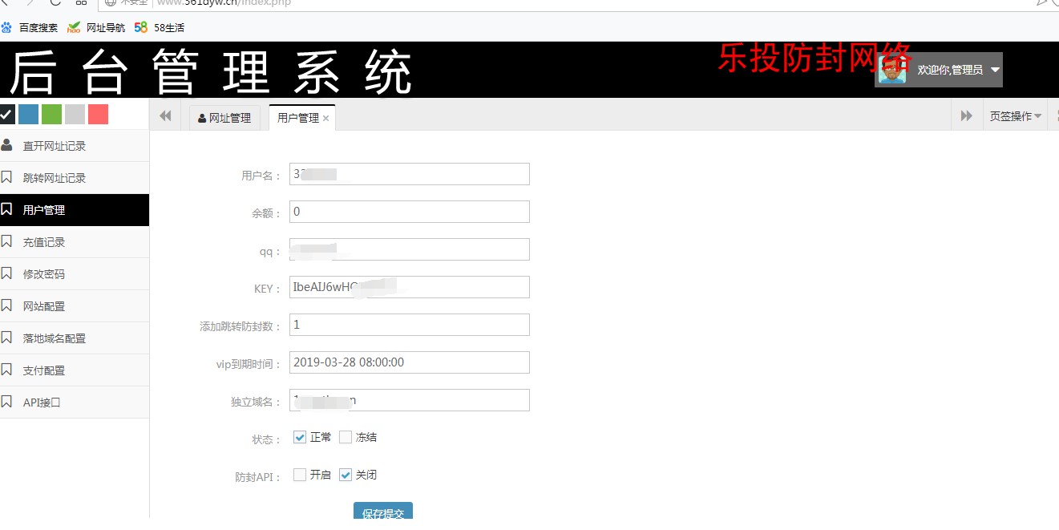Click the bookmark icon beside 落地域名配置
1059x530 pixels.
6,338
